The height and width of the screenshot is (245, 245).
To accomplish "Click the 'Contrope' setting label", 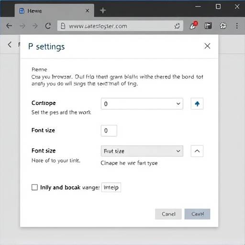I will (44, 103).
